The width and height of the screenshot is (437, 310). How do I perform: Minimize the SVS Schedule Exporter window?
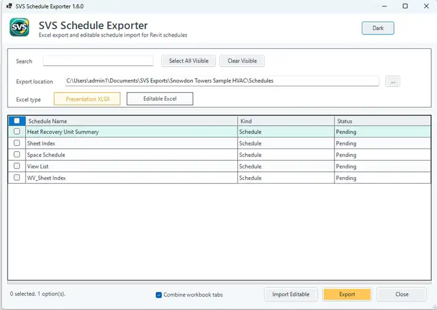click(385, 6)
